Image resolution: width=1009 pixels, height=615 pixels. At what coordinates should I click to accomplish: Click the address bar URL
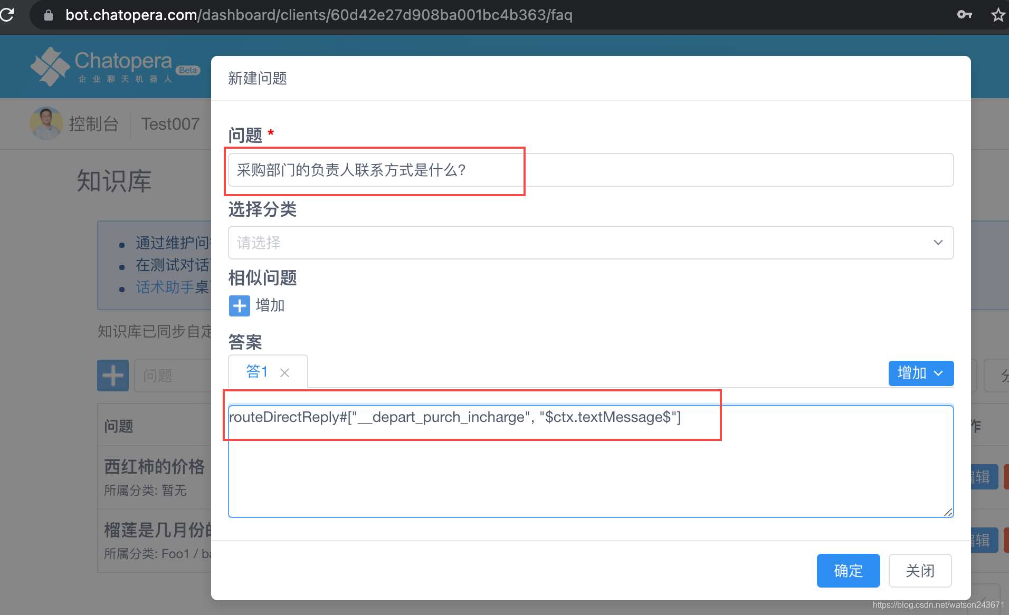pyautogui.click(x=319, y=15)
